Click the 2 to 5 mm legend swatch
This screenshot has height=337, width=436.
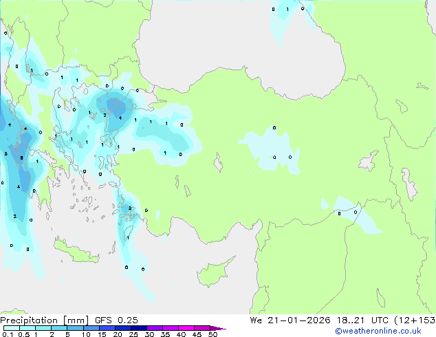pyautogui.click(x=59, y=328)
